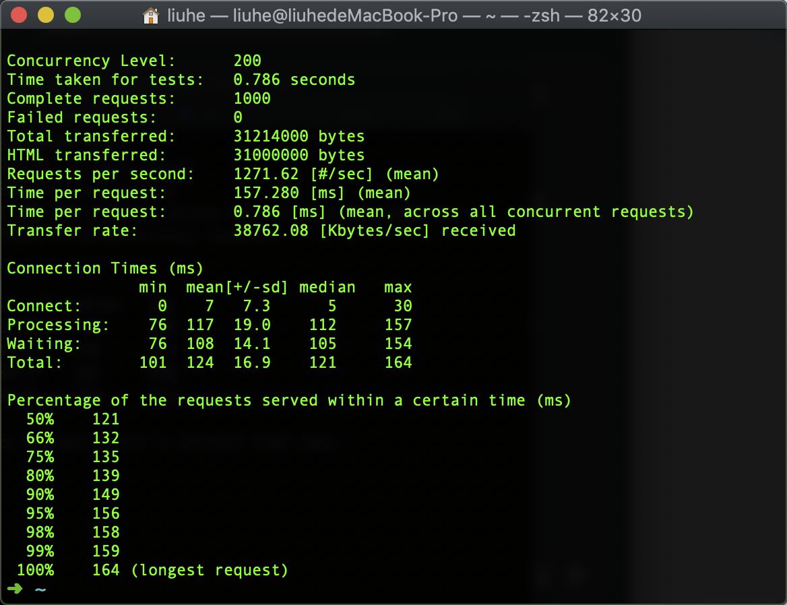Click the Total row max value 164
The image size is (787, 605).
pyautogui.click(x=398, y=362)
